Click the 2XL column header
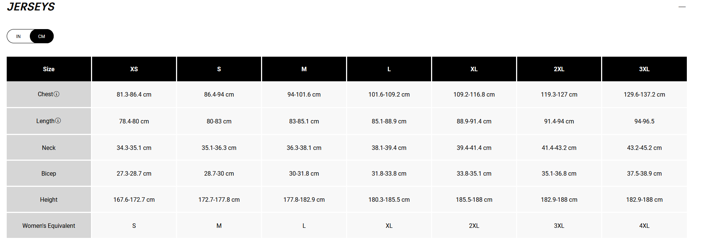Image resolution: width=701 pixels, height=245 pixels. 559,69
